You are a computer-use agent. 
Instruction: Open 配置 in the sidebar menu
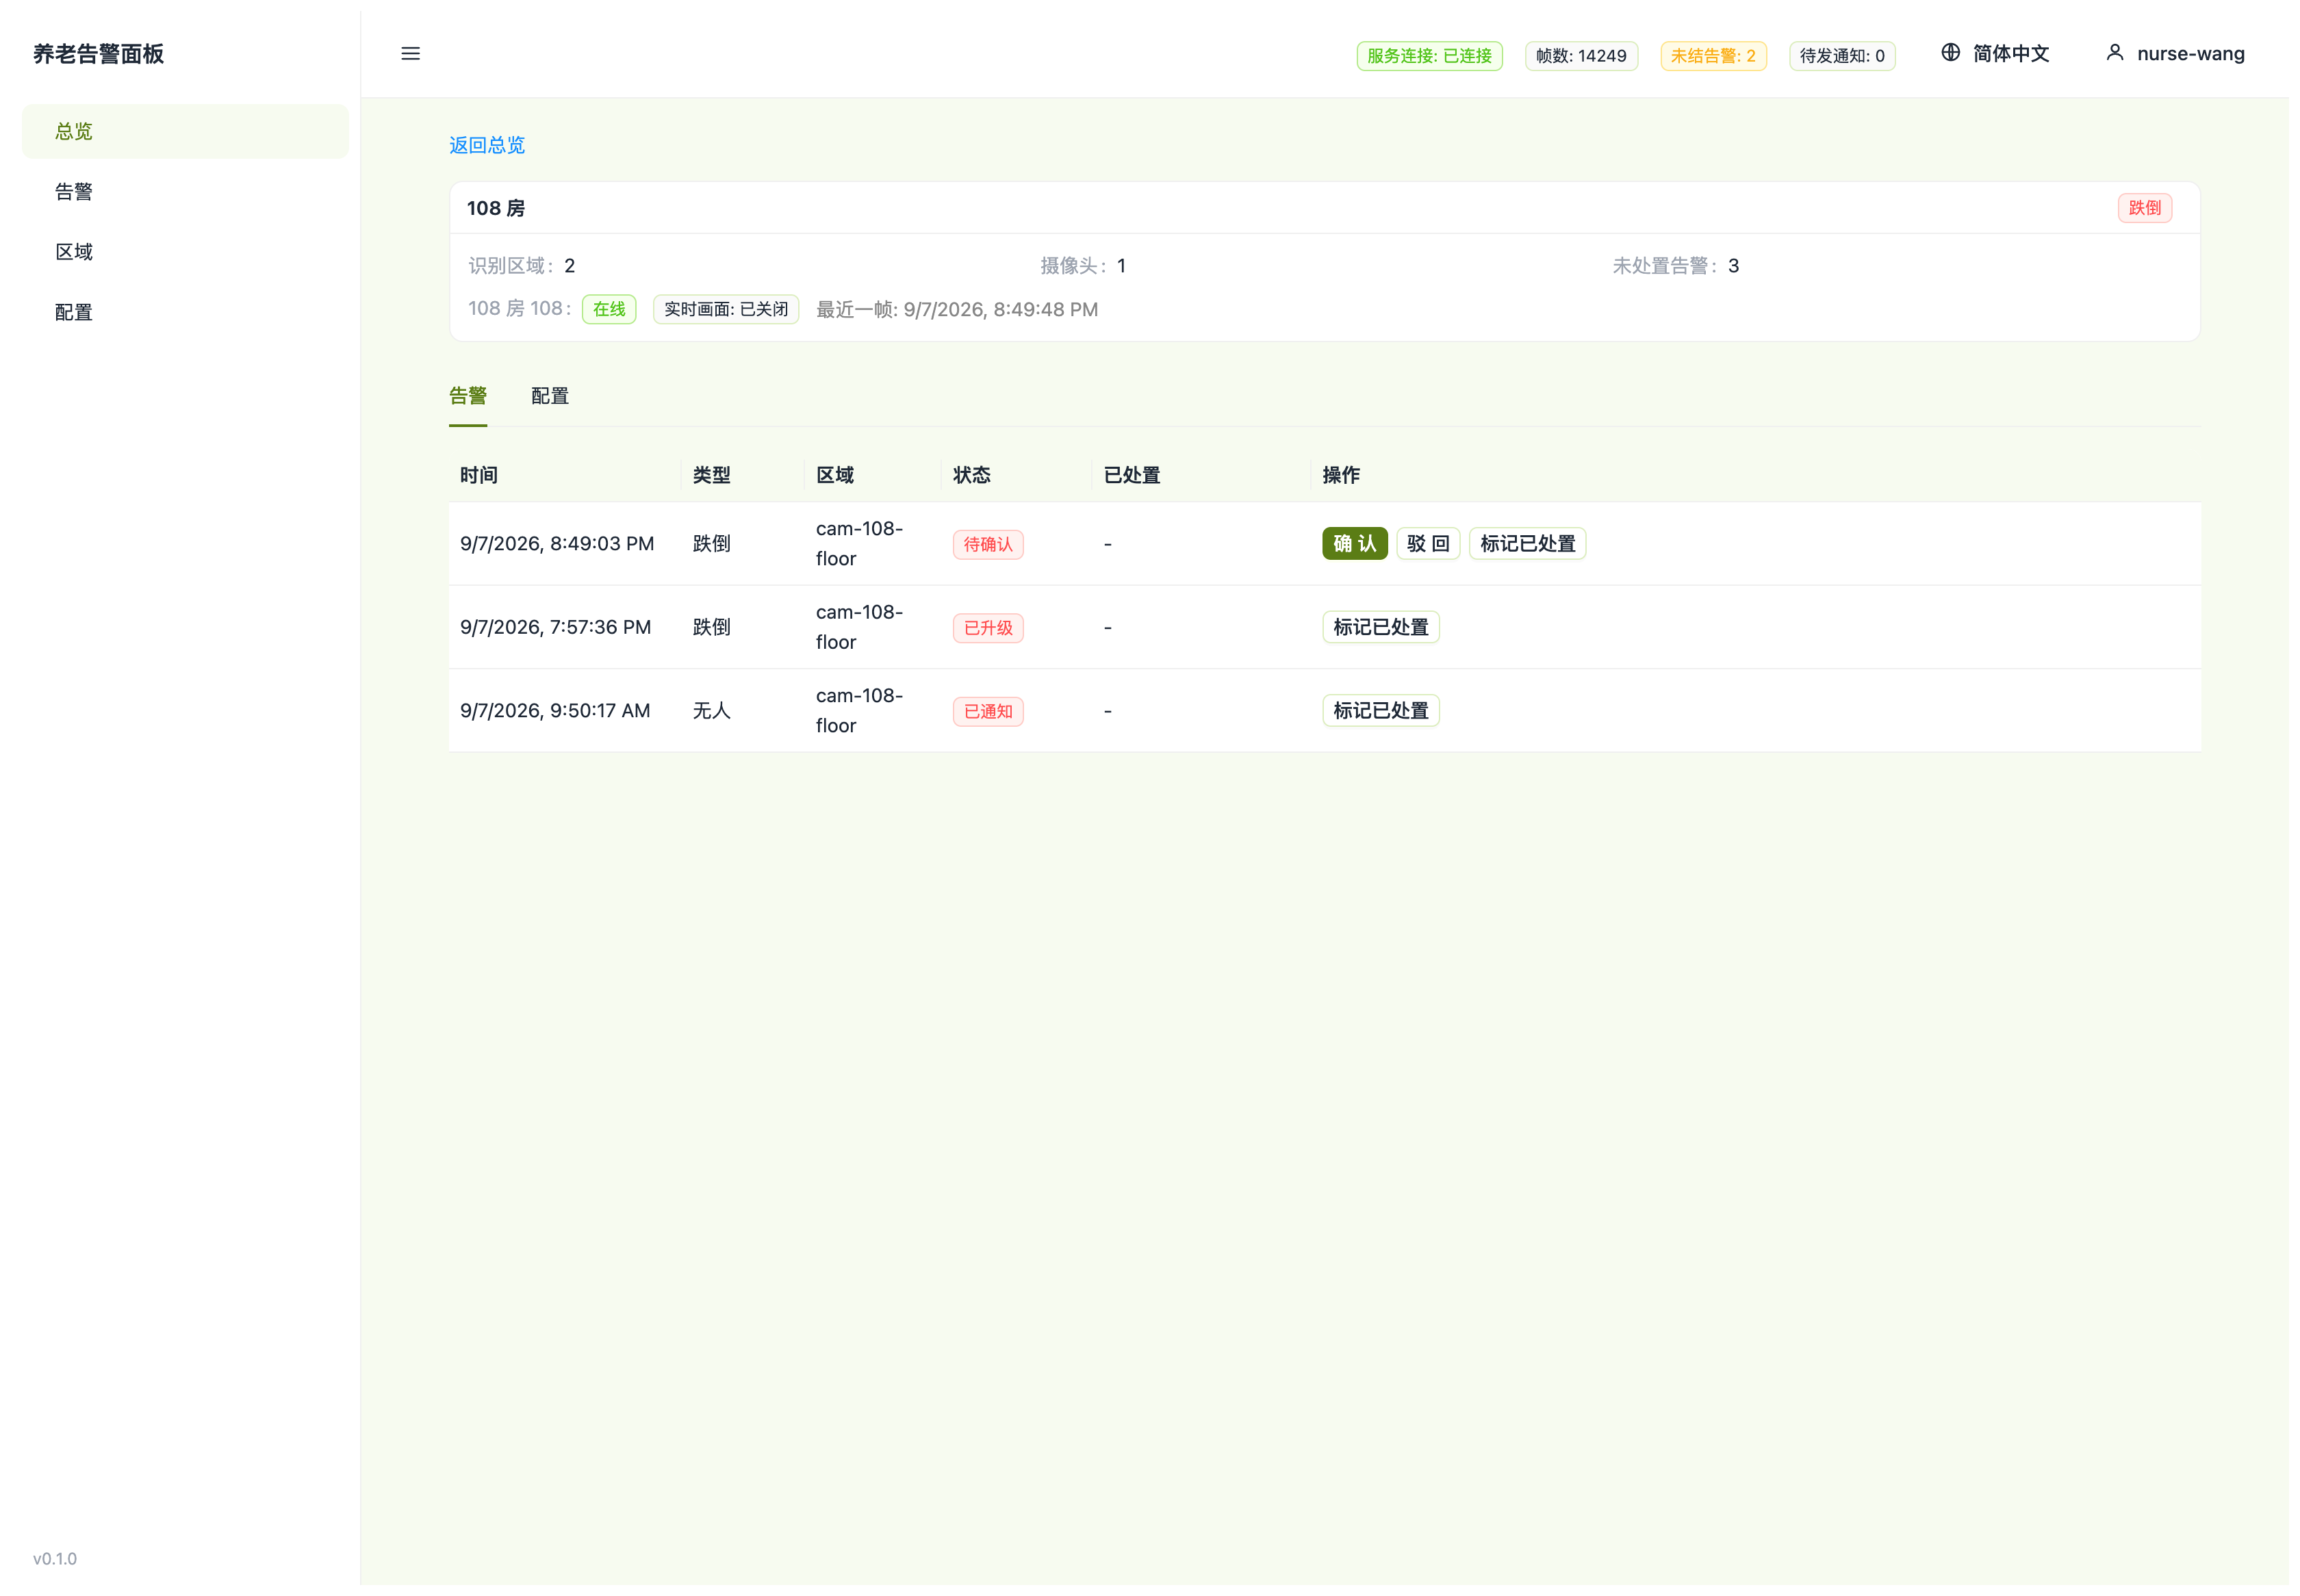point(185,312)
